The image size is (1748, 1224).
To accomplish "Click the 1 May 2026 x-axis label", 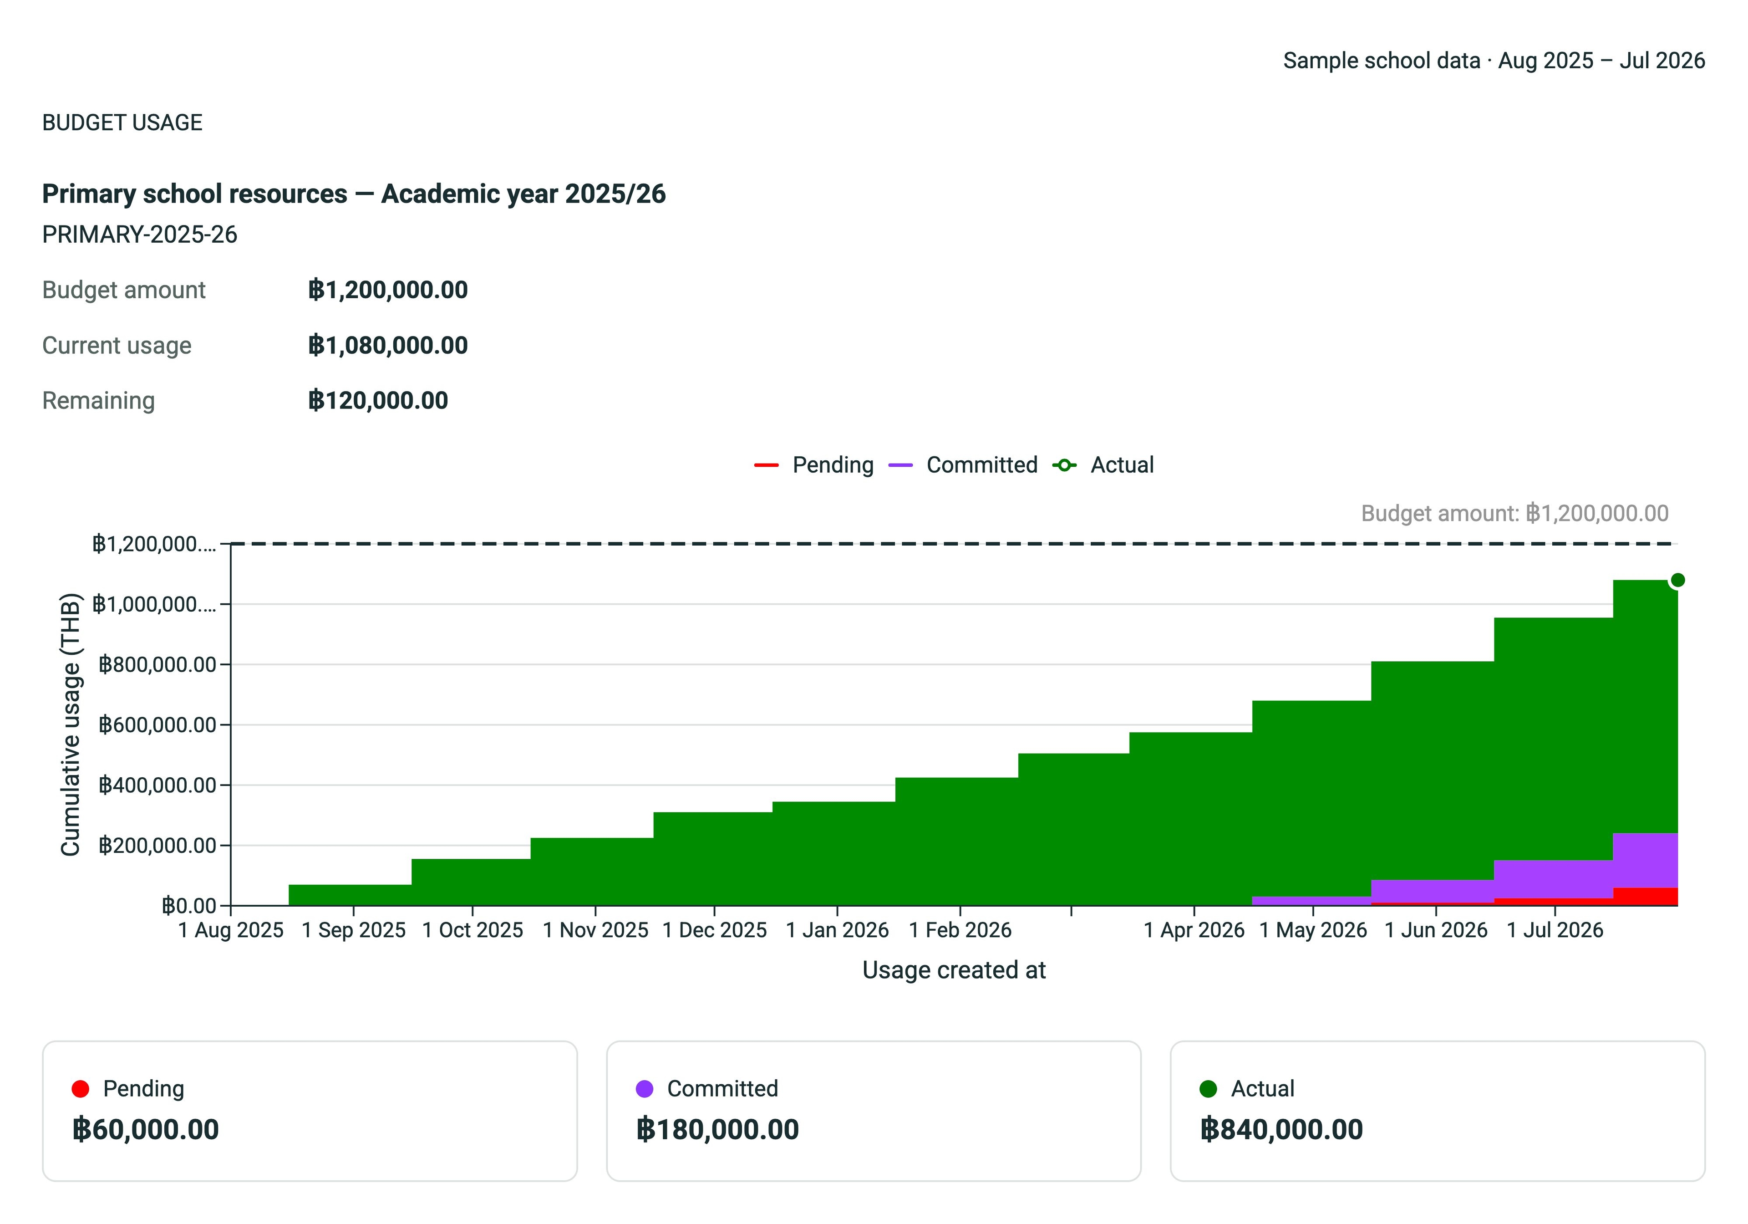I will (x=1313, y=930).
